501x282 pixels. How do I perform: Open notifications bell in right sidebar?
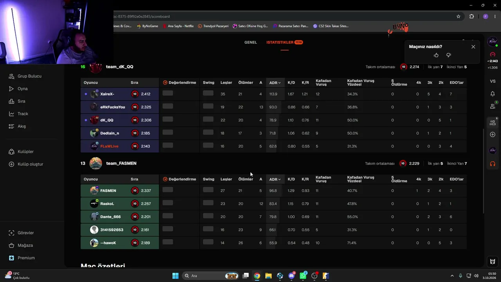tap(493, 94)
